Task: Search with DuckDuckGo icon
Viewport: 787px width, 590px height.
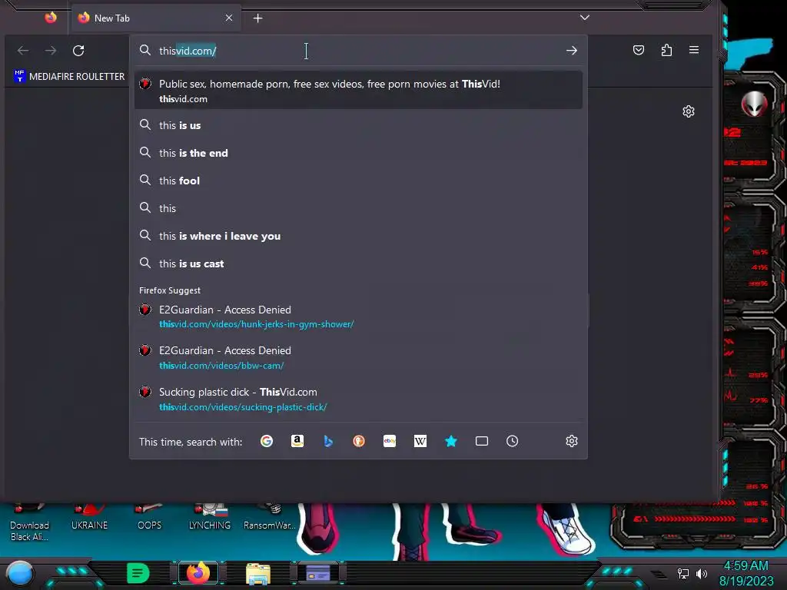Action: [358, 441]
